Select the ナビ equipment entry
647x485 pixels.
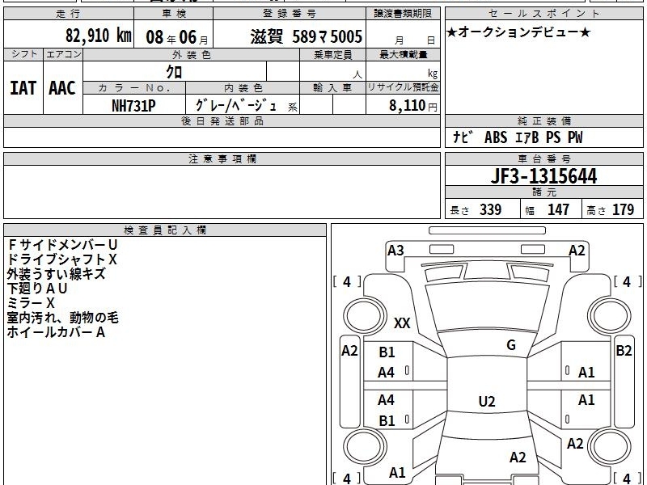[462, 137]
